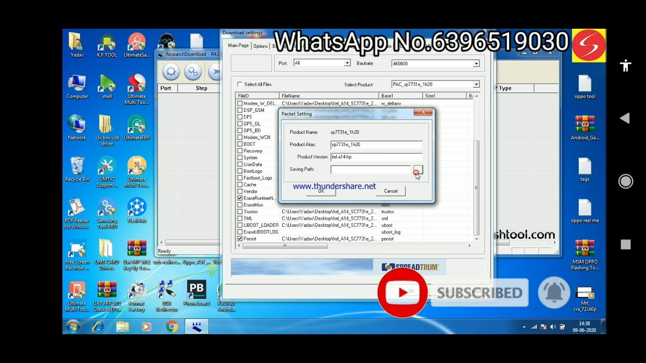
Task: Open the Yadav user folder icon
Action: click(77, 45)
